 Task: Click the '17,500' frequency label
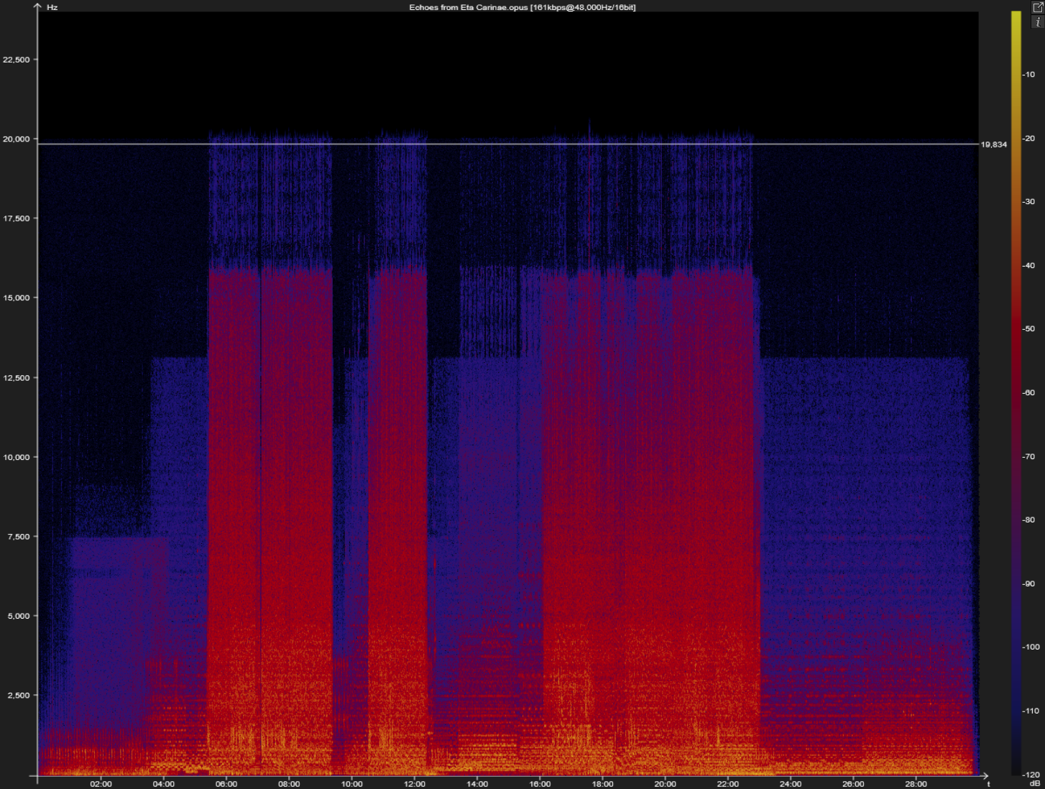pyautogui.click(x=17, y=218)
